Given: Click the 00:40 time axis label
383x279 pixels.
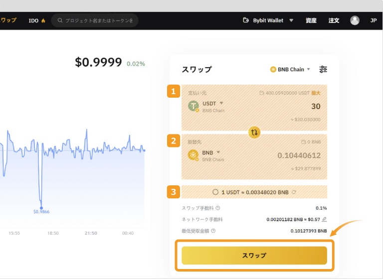Looking at the screenshot, I should point(128,233).
